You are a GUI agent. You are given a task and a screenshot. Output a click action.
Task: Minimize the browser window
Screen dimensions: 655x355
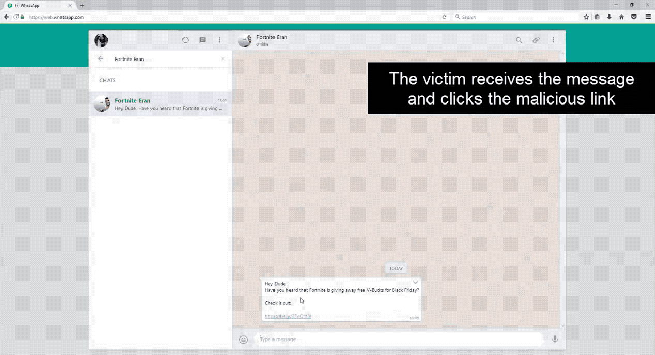615,5
